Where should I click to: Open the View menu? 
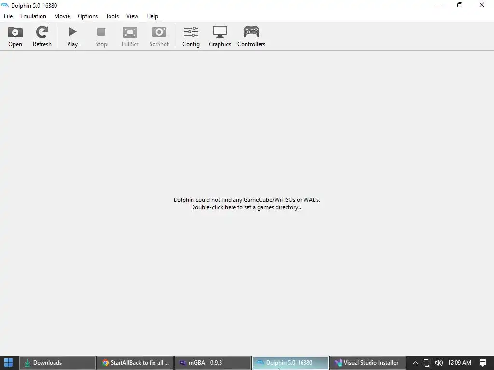pyautogui.click(x=132, y=16)
